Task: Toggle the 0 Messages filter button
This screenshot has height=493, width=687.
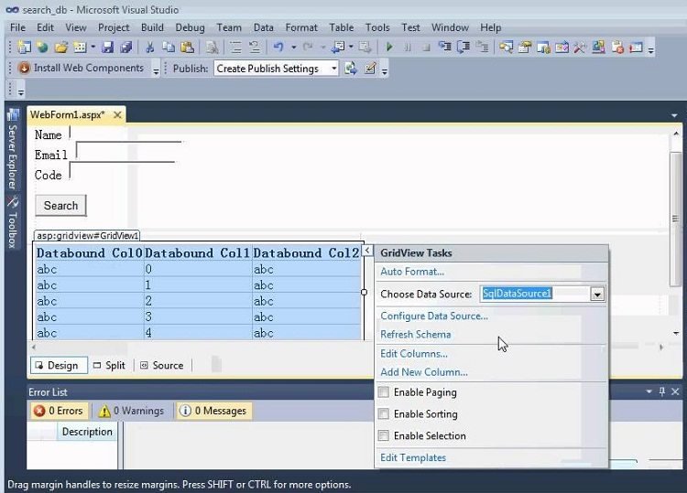Action: point(213,411)
